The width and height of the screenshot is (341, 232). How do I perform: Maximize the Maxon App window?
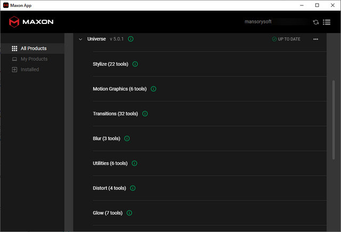[317, 5]
